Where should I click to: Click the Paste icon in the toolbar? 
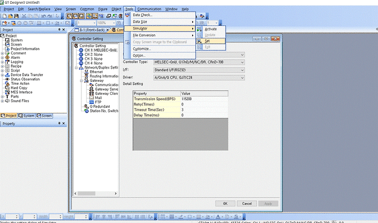click(36, 16)
